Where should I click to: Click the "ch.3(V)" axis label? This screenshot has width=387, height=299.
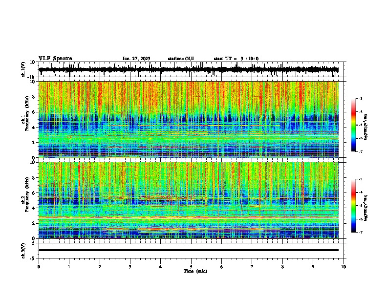pyautogui.click(x=23, y=251)
